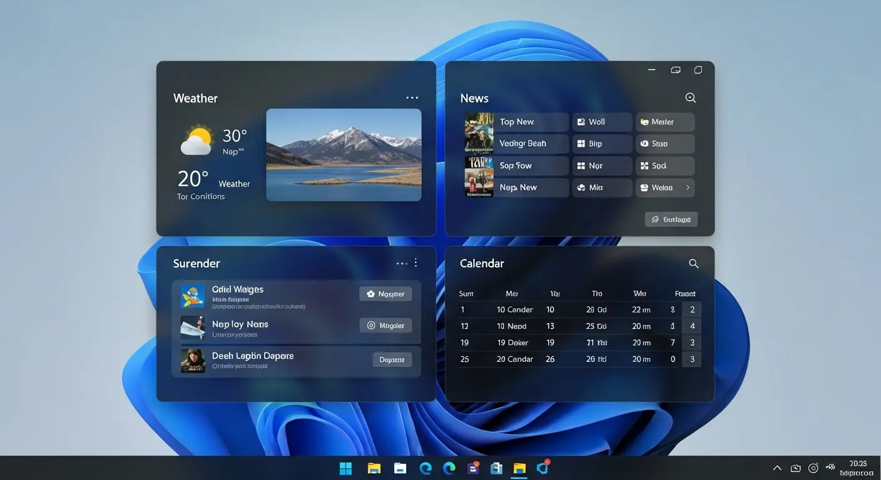Open the "Sop Fow" news item
881x480 pixels.
[532, 166]
